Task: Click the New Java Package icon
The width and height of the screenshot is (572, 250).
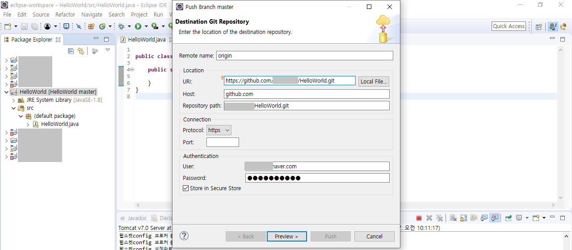Action: (x=91, y=26)
